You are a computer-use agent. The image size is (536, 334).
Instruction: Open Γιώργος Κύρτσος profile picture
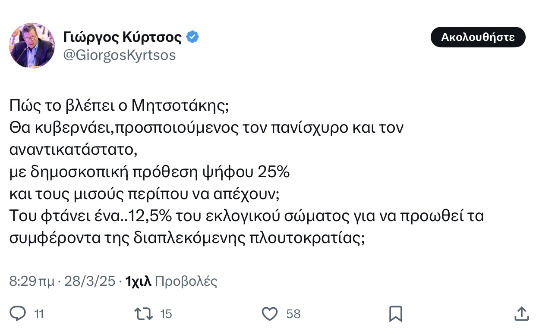click(32, 46)
